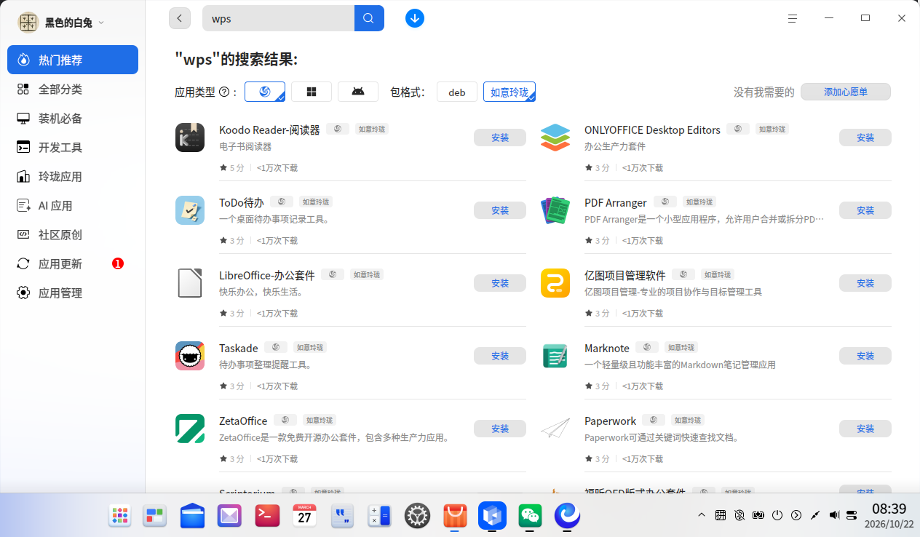This screenshot has height=537, width=920.
Task: Click the help icon beside 应用类型
Action: pos(224,92)
